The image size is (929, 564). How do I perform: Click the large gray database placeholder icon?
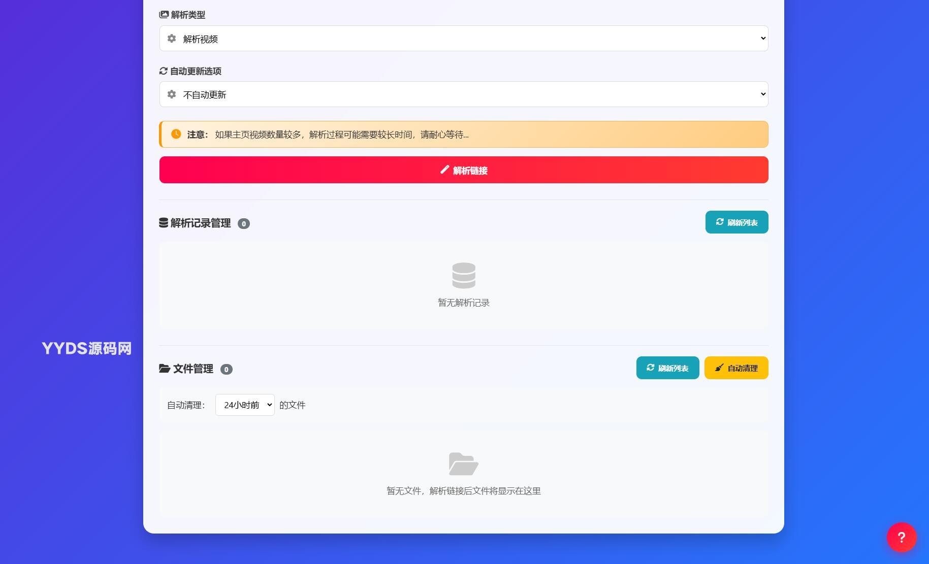pyautogui.click(x=463, y=275)
